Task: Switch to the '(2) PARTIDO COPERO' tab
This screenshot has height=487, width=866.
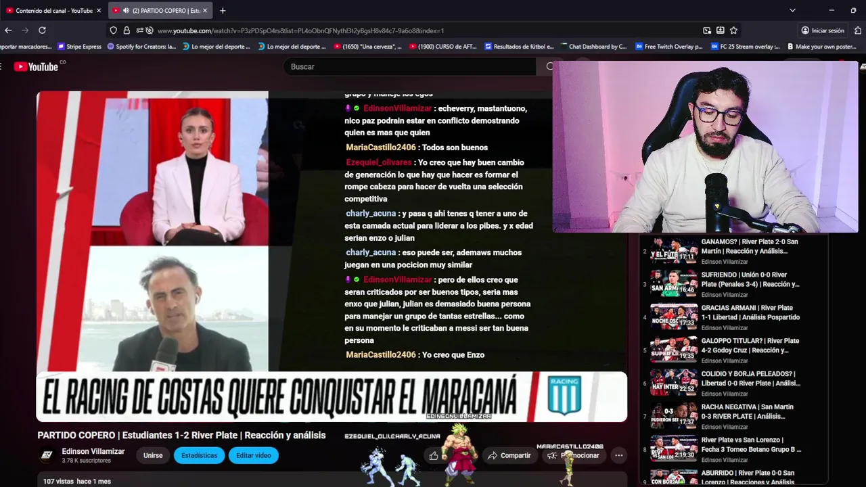Action: (x=160, y=11)
